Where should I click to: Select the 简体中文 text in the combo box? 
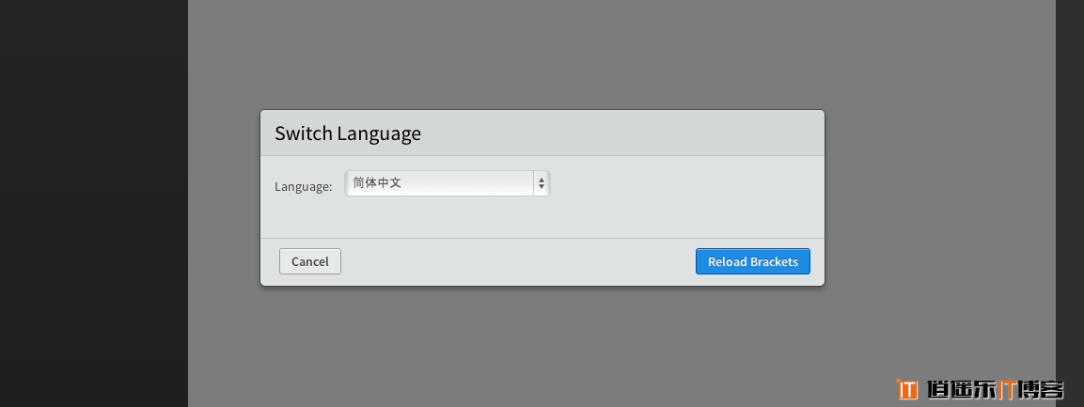[378, 183]
